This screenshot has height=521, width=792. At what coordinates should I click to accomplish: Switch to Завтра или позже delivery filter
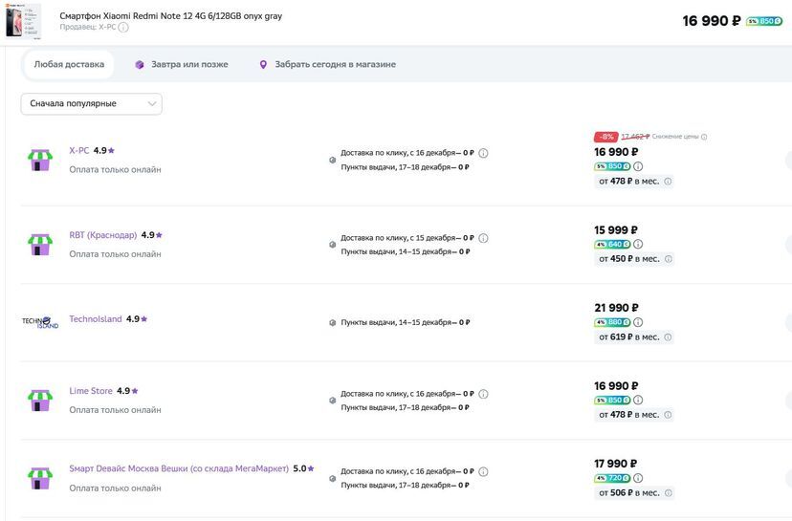[x=182, y=65]
